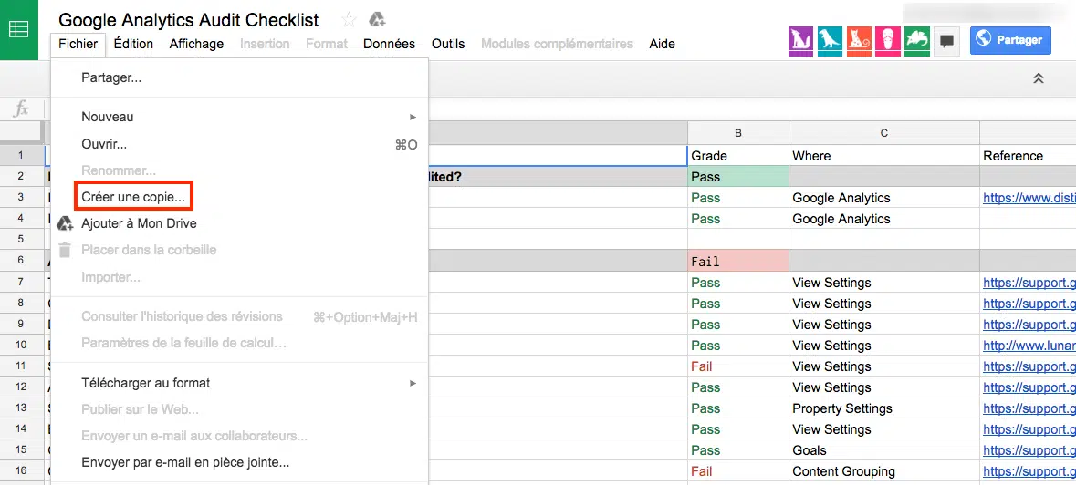
Task: Click the column C header
Action: point(883,133)
